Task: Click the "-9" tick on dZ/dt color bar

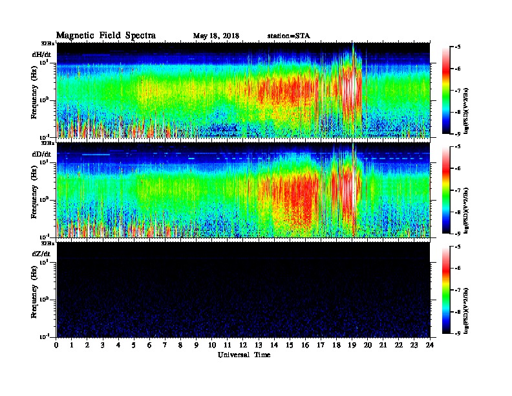Action: tap(458, 333)
